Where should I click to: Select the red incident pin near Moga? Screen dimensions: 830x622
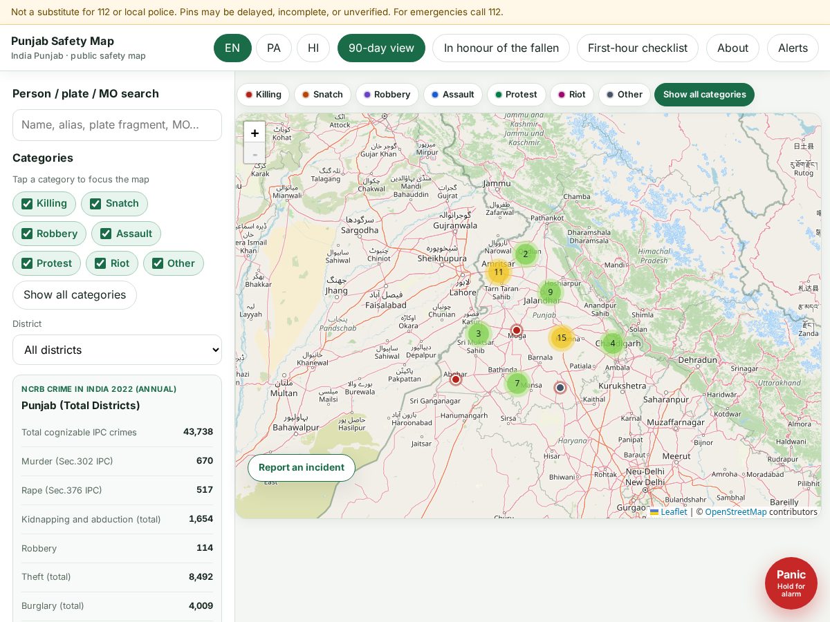(x=516, y=330)
